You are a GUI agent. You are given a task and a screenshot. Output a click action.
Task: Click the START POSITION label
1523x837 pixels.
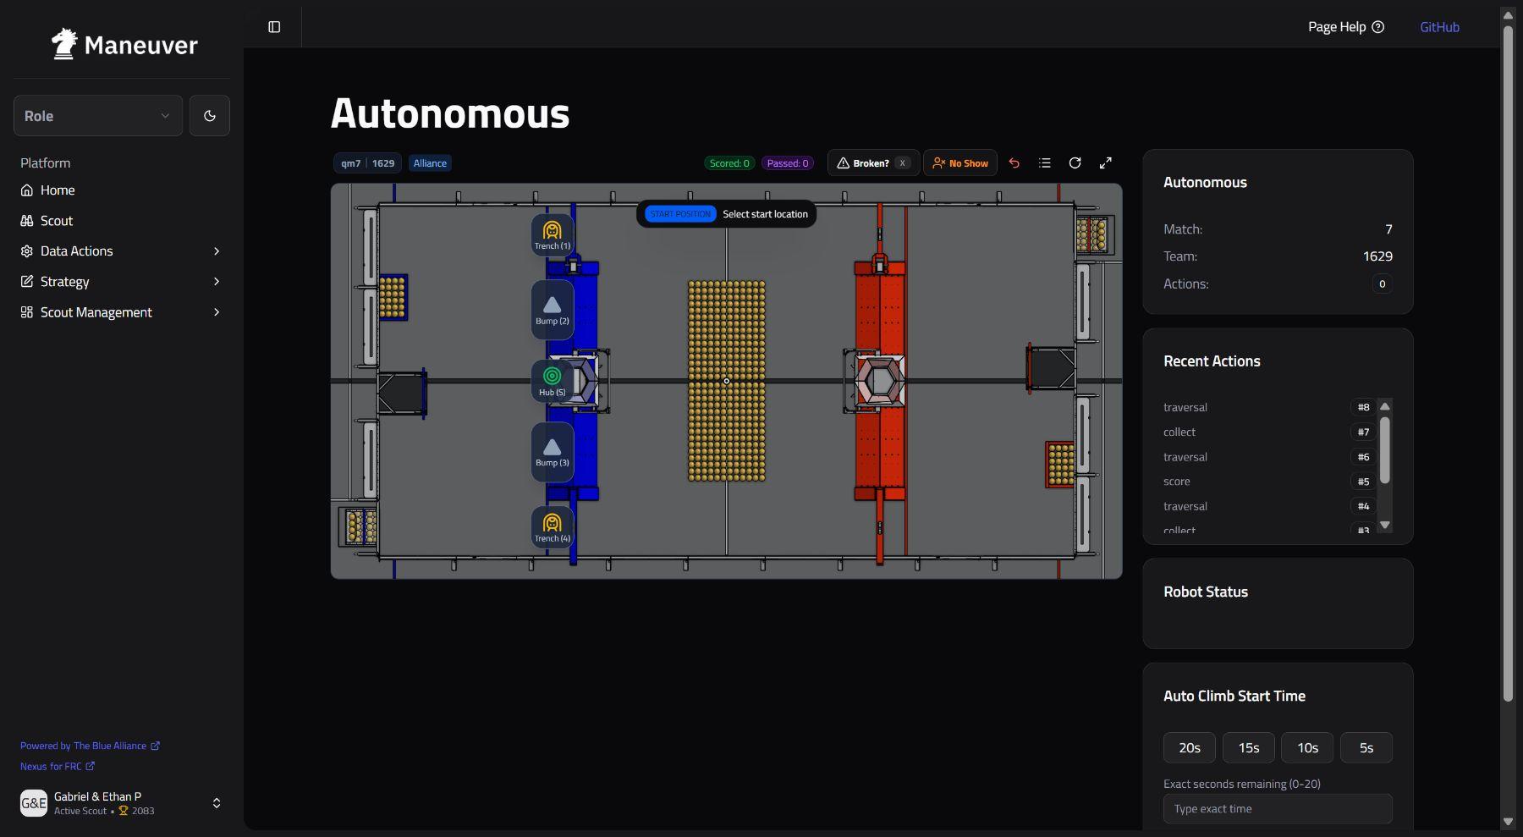pos(680,214)
